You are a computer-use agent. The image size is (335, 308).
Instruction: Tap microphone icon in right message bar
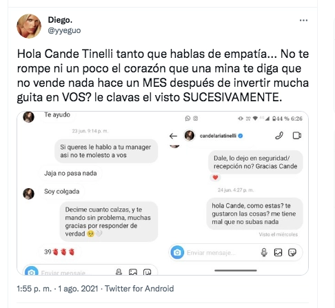264,252
